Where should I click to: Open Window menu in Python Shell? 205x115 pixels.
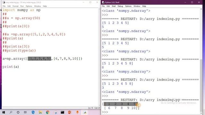(x=137, y=6)
